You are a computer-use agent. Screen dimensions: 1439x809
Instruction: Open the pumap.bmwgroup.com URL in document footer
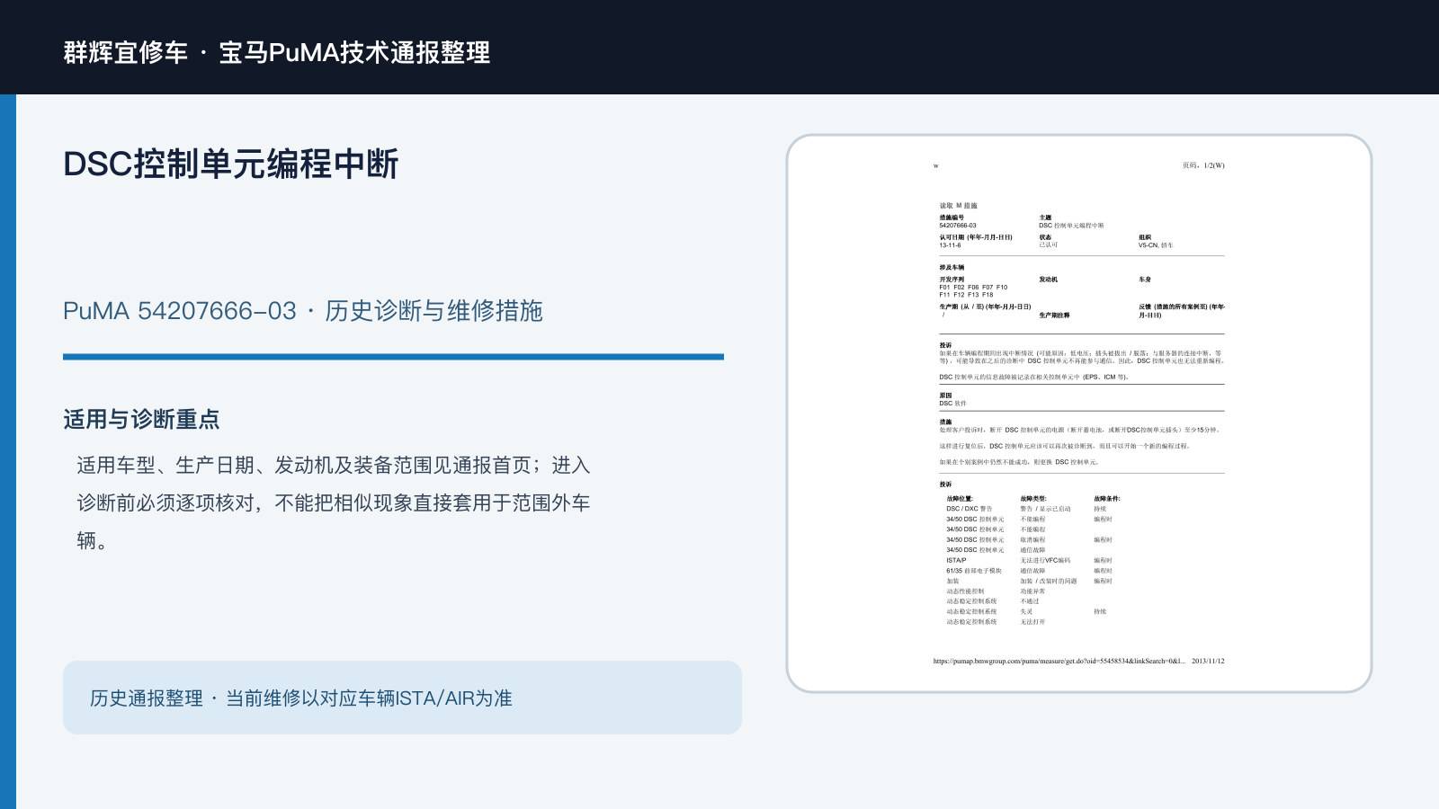pyautogui.click(x=1059, y=661)
